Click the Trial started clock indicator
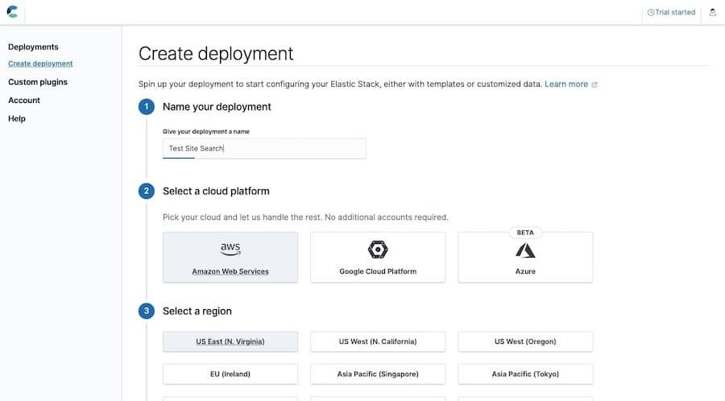The height and width of the screenshot is (401, 725). point(671,12)
